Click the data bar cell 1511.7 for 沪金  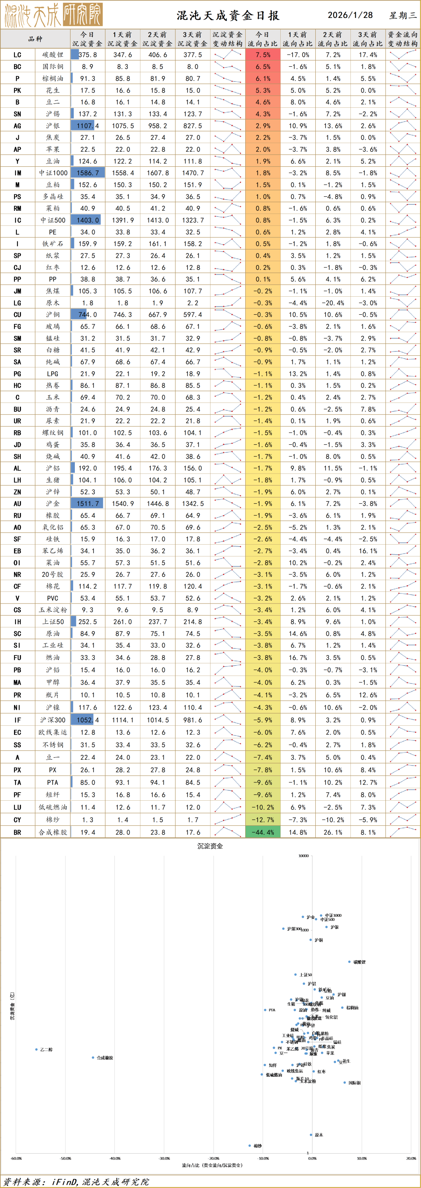[88, 504]
